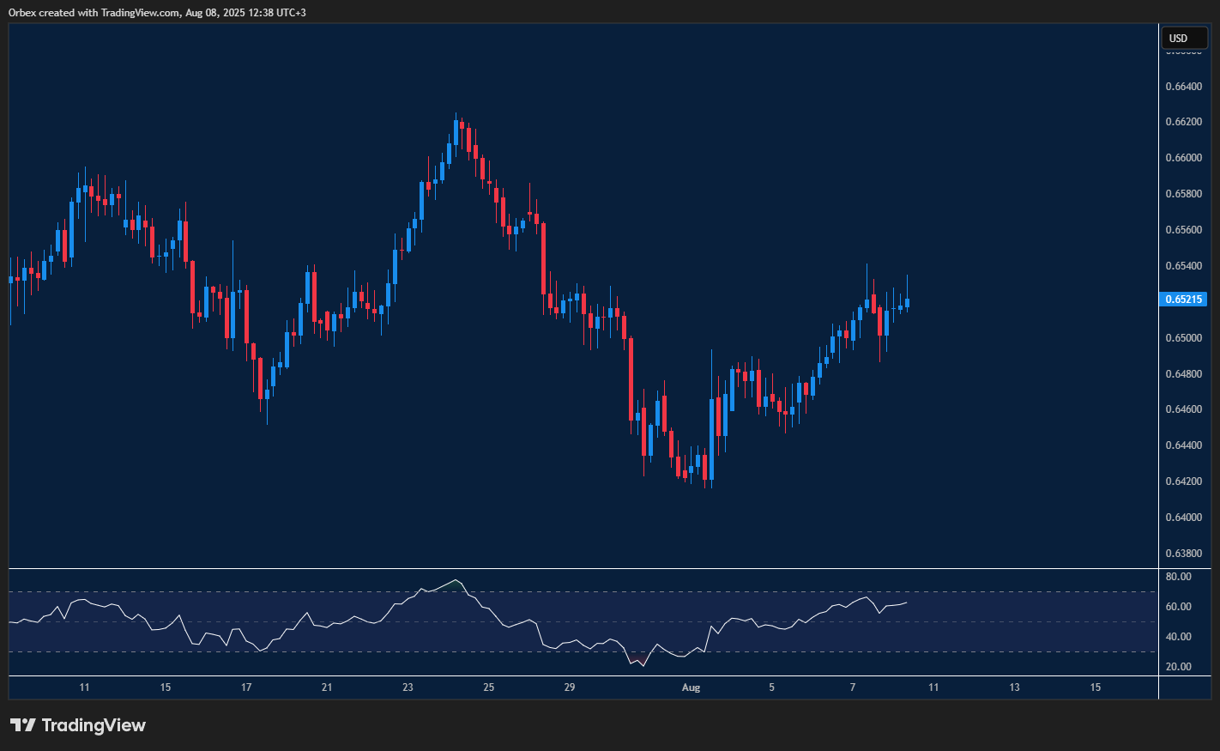
Task: Click the 0.66400 price scale label
Action: (1185, 86)
